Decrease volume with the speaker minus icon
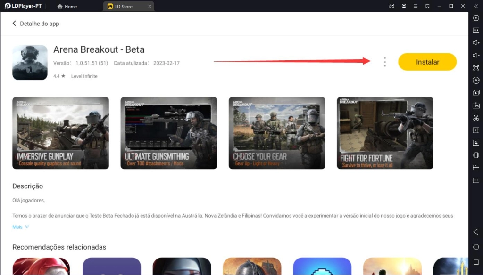483x275 pixels. 475,55
